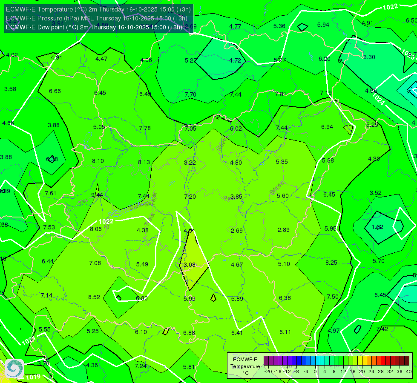Viewport: 417px width, 383px height.
Task: Click the legend tick label 0
Action: tap(315, 372)
